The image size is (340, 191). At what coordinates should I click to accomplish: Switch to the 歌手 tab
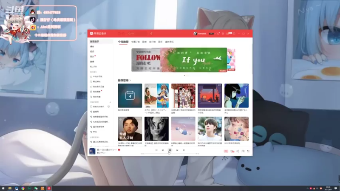click(x=160, y=42)
